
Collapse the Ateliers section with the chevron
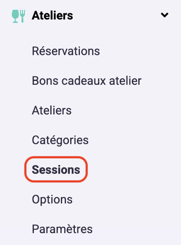[165, 15]
